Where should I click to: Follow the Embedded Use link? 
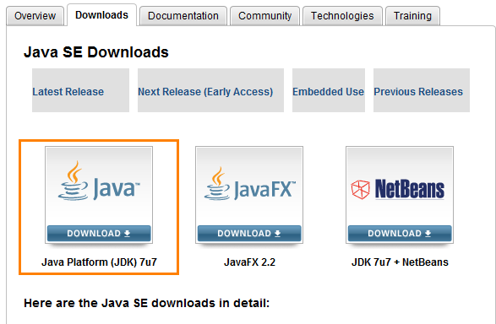328,92
